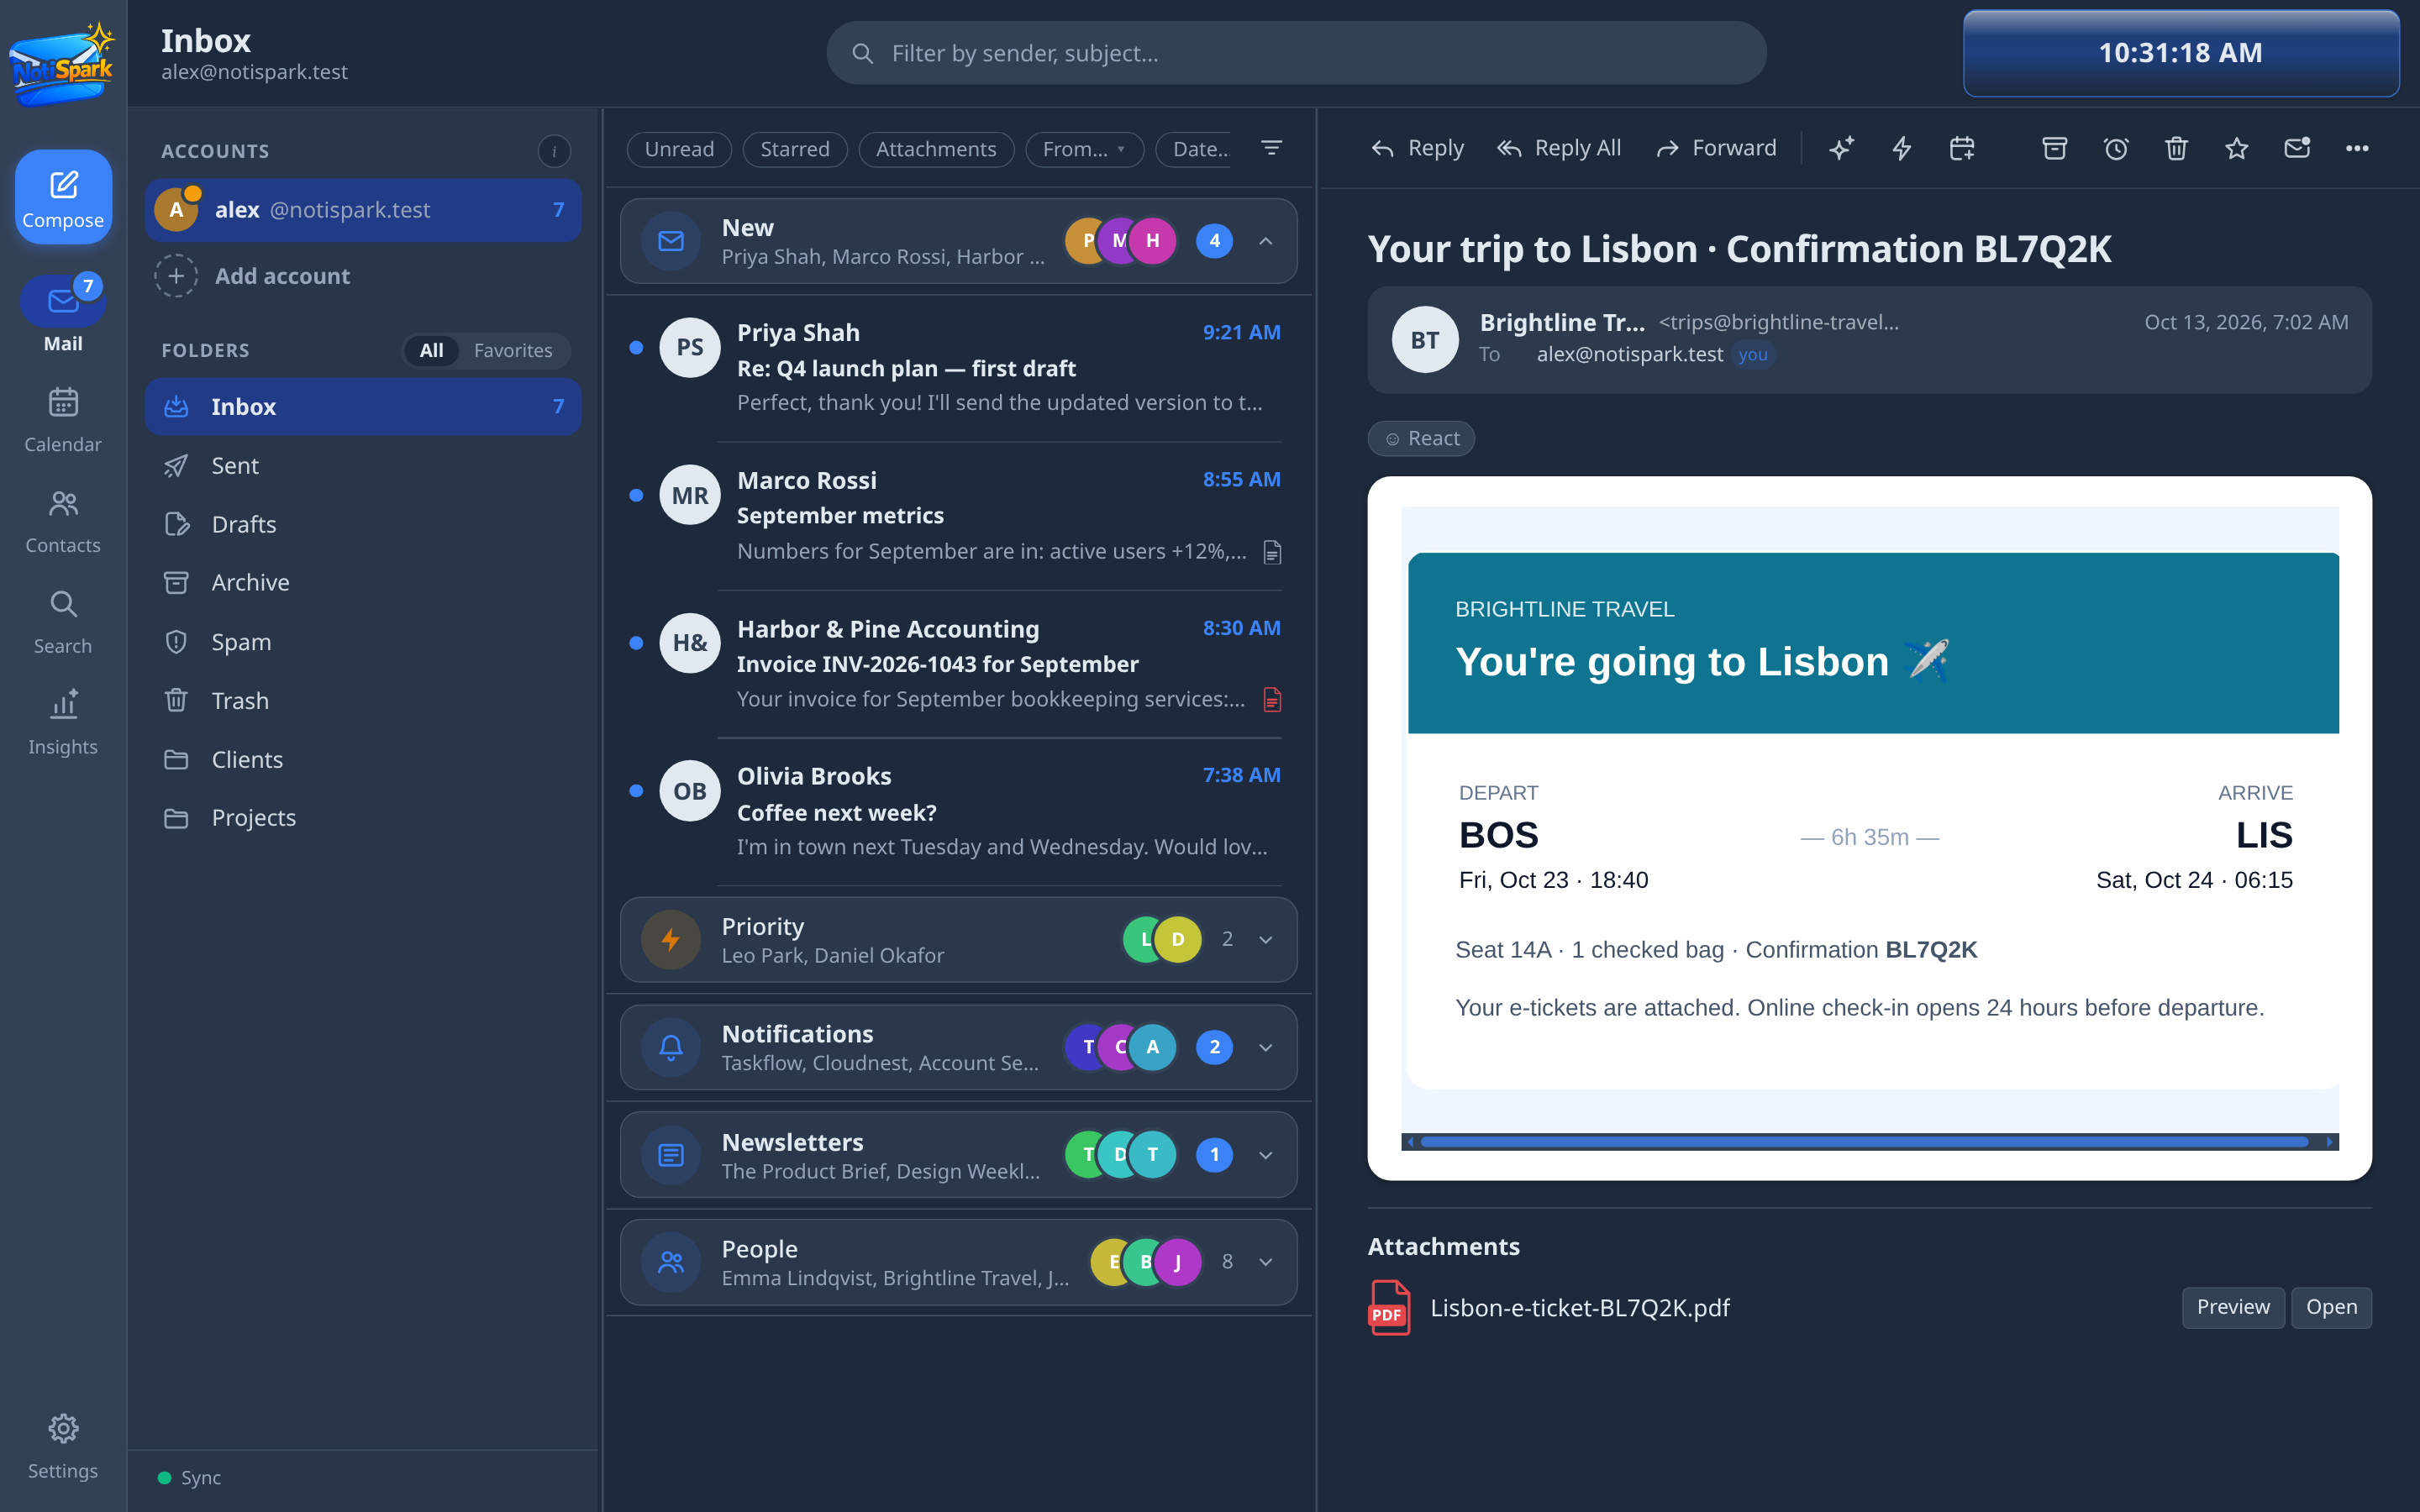
Task: Click the red PDF icon on Harbor invoice
Action: coord(1272,699)
